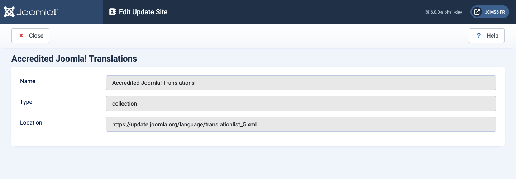The width and height of the screenshot is (516, 179).
Task: Click the Location field label
Action: coord(31,123)
